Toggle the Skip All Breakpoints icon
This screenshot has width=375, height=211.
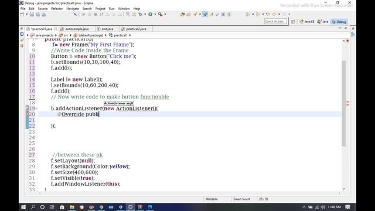click(76, 14)
